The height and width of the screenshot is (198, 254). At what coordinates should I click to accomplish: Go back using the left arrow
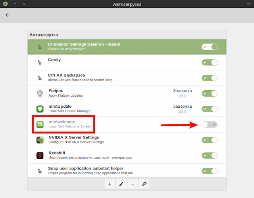7,15
